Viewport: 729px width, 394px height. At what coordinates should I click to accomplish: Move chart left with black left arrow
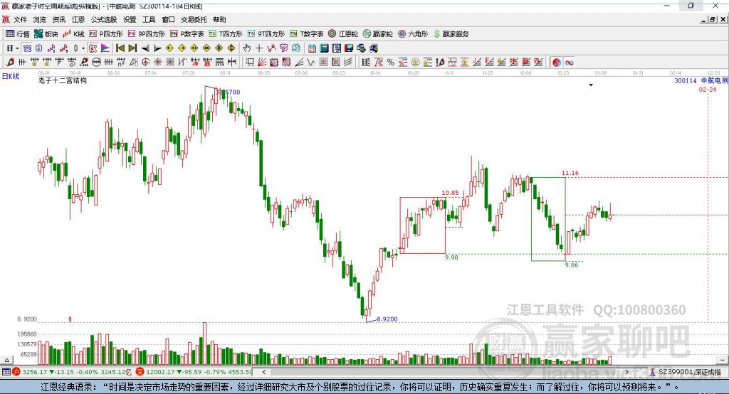pyautogui.click(x=145, y=48)
